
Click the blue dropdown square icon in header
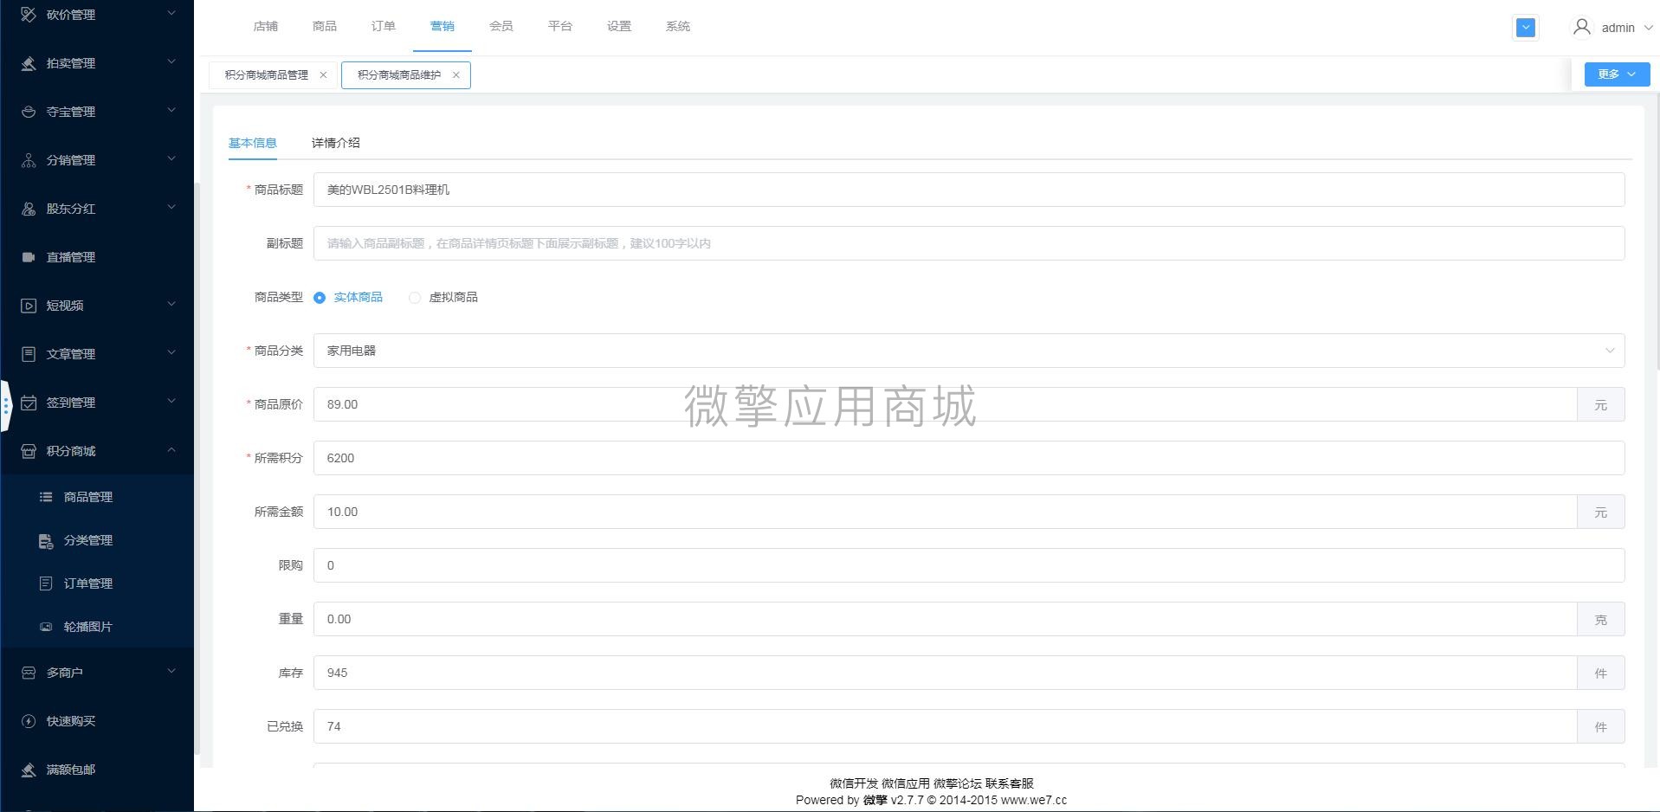click(1526, 28)
